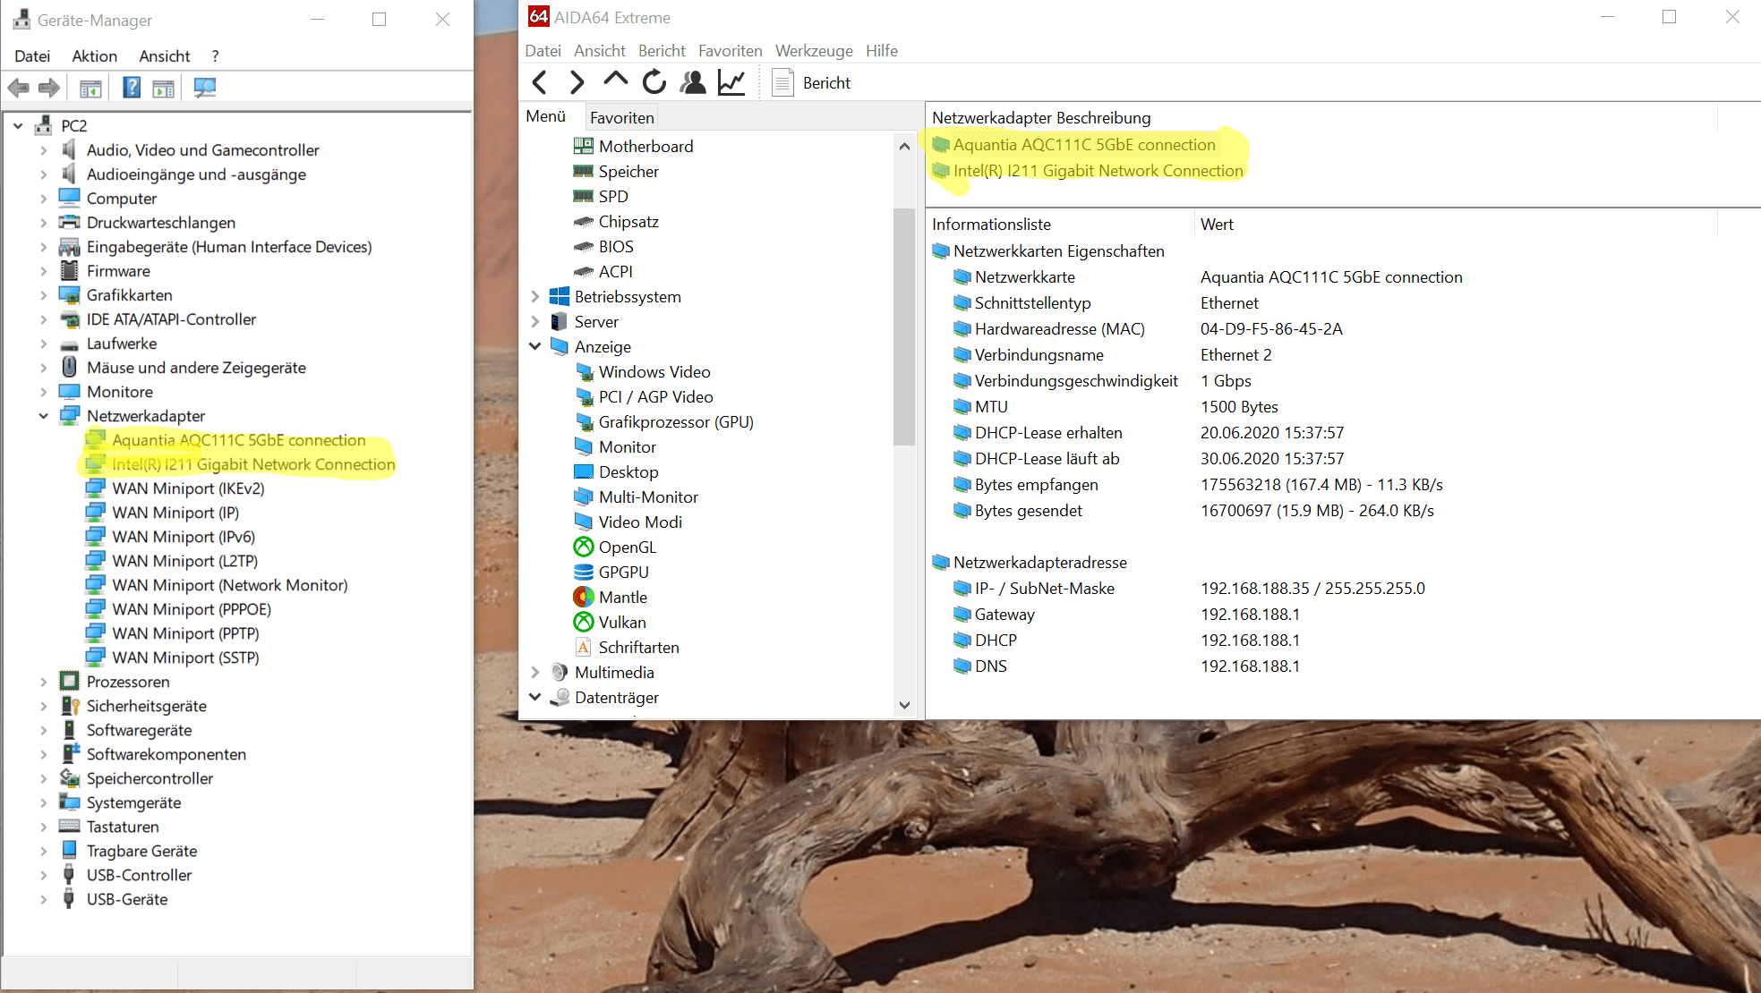
Task: Click the AIDA64 refresh icon
Action: tap(654, 82)
